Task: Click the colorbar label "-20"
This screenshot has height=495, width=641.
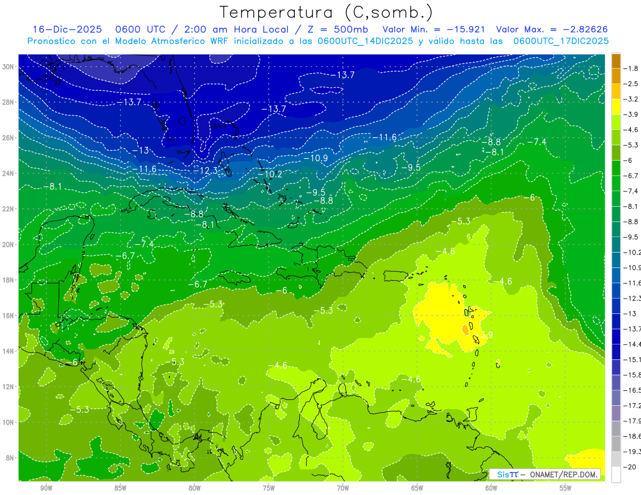Action: coord(630,467)
